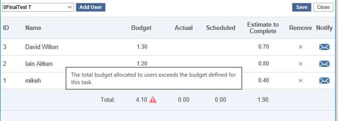This screenshot has height=121, width=338.
Task: Edit Iain Aitken's budget value 1.20
Action: click(142, 63)
